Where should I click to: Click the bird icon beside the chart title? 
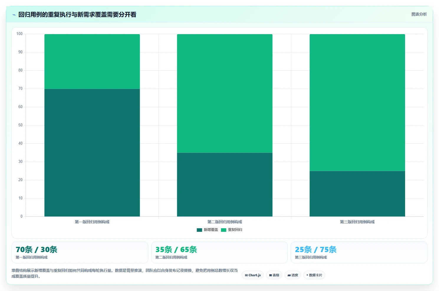(x=14, y=15)
